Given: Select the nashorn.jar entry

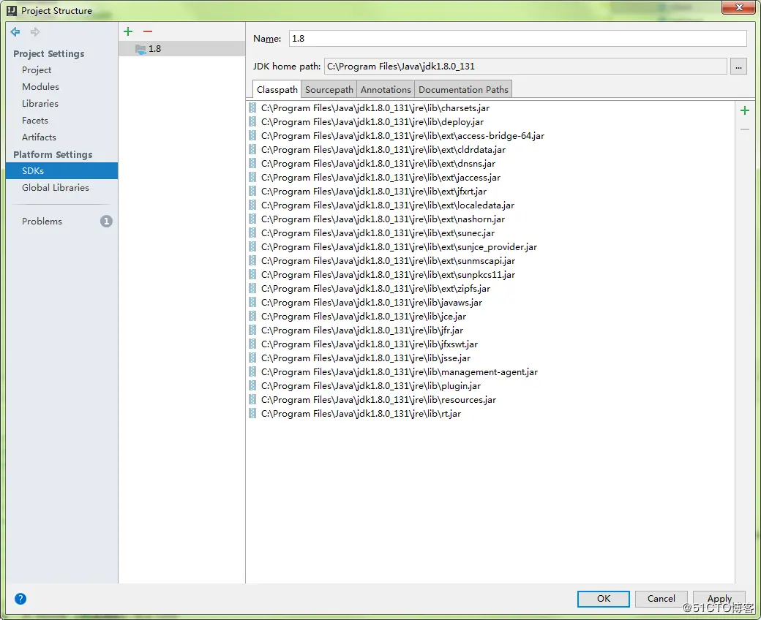Looking at the screenshot, I should pyautogui.click(x=490, y=219).
